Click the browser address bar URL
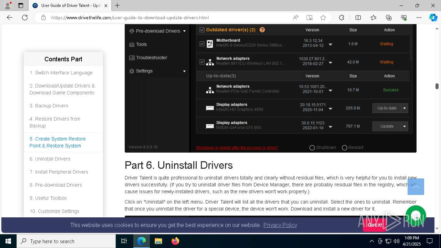The height and width of the screenshot is (248, 441). pos(130,18)
